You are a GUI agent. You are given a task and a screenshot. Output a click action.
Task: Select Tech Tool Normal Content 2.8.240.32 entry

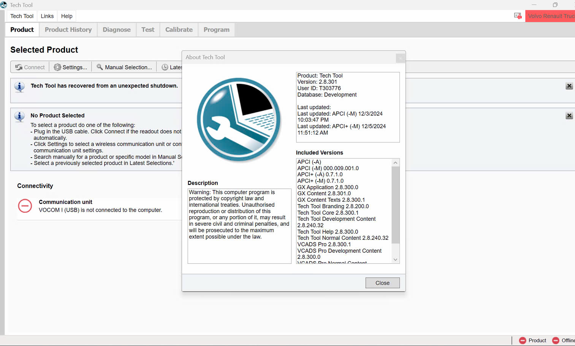[x=343, y=238]
